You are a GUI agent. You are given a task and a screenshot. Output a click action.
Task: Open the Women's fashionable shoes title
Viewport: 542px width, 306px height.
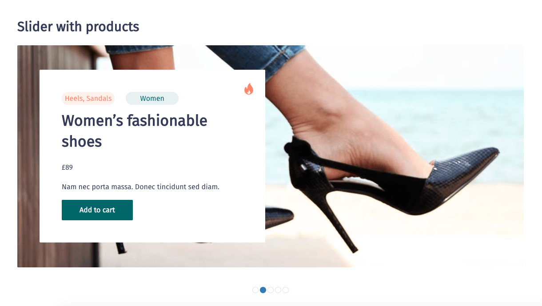135,131
